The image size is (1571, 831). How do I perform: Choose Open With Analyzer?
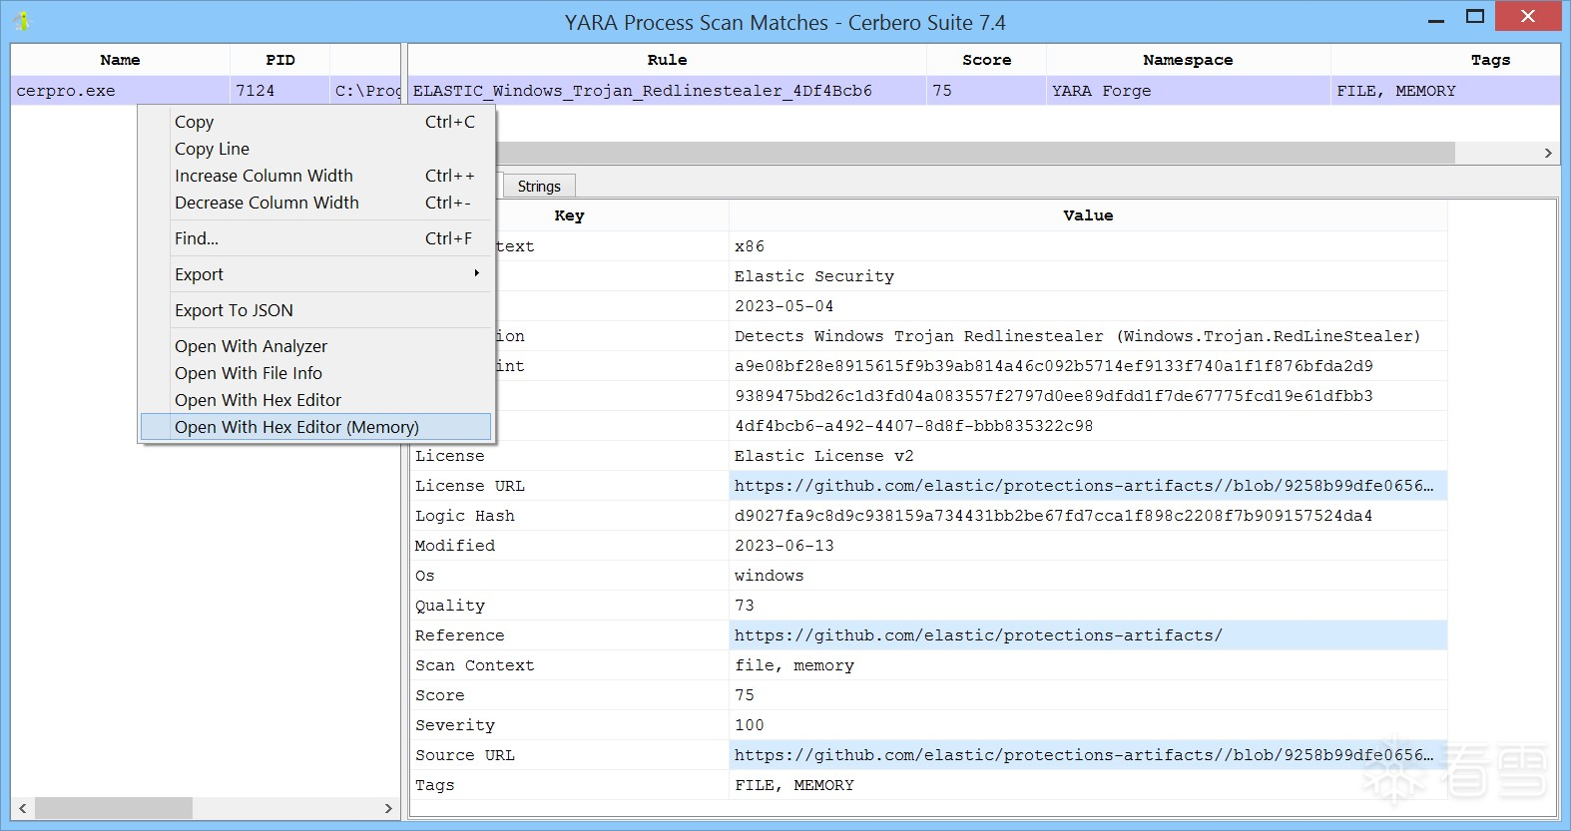315,346
